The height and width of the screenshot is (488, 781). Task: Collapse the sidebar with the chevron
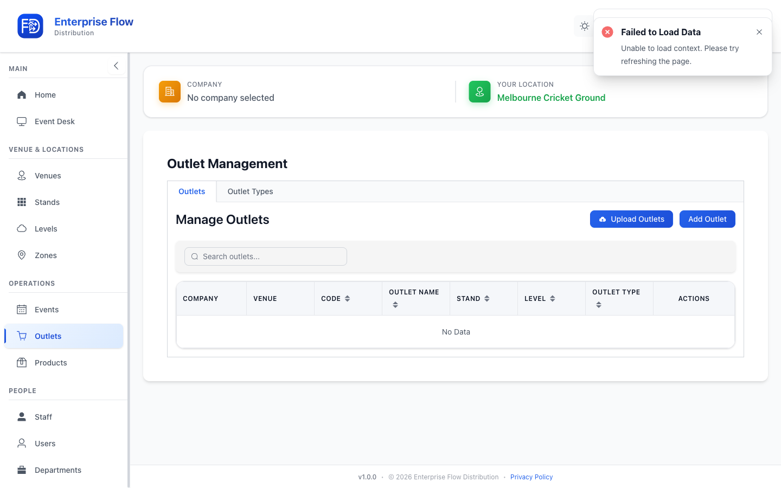coord(116,66)
